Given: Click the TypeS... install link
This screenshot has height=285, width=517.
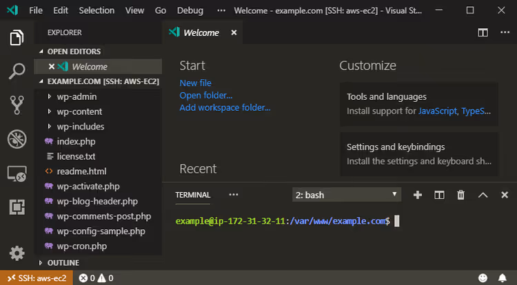Looking at the screenshot, I should point(476,111).
